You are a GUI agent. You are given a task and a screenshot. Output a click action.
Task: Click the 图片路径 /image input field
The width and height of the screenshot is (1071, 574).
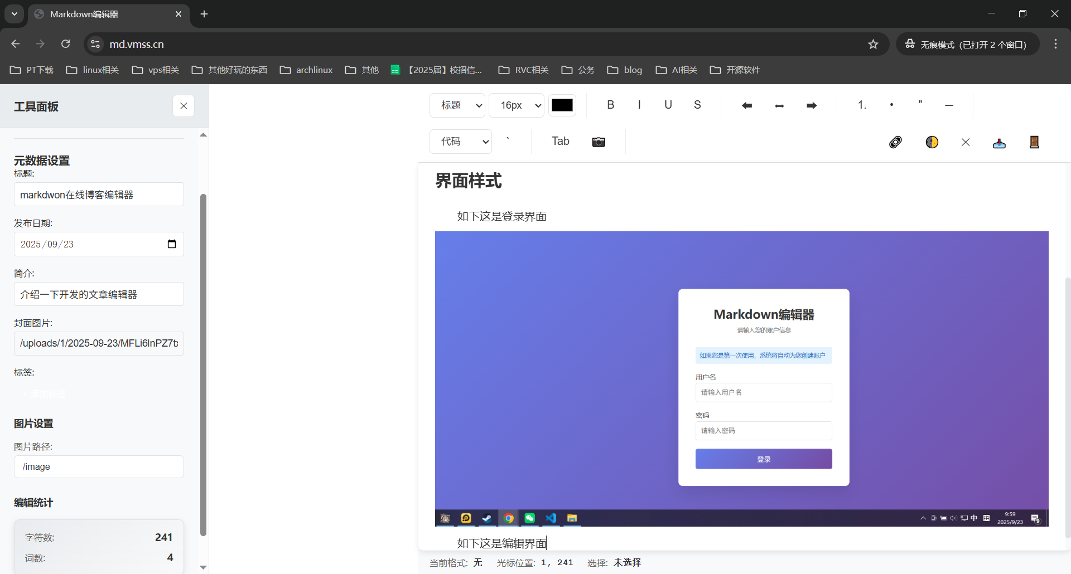point(99,466)
